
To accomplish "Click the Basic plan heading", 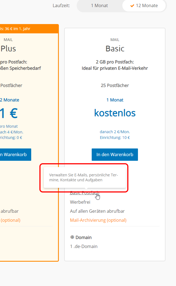I will click(115, 49).
